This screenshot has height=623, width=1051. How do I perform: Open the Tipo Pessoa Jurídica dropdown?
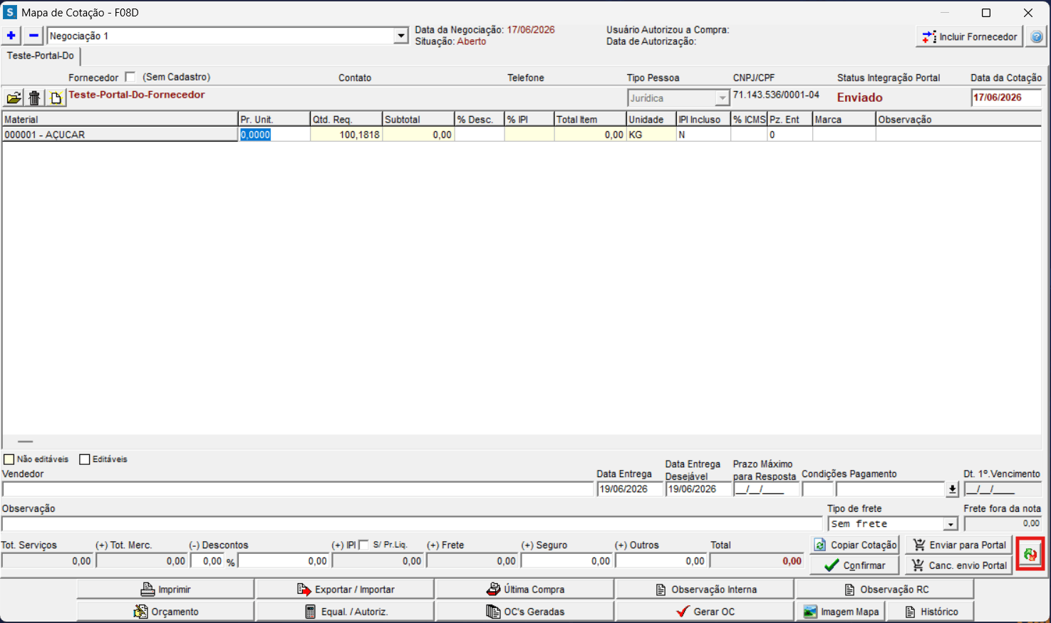(723, 98)
